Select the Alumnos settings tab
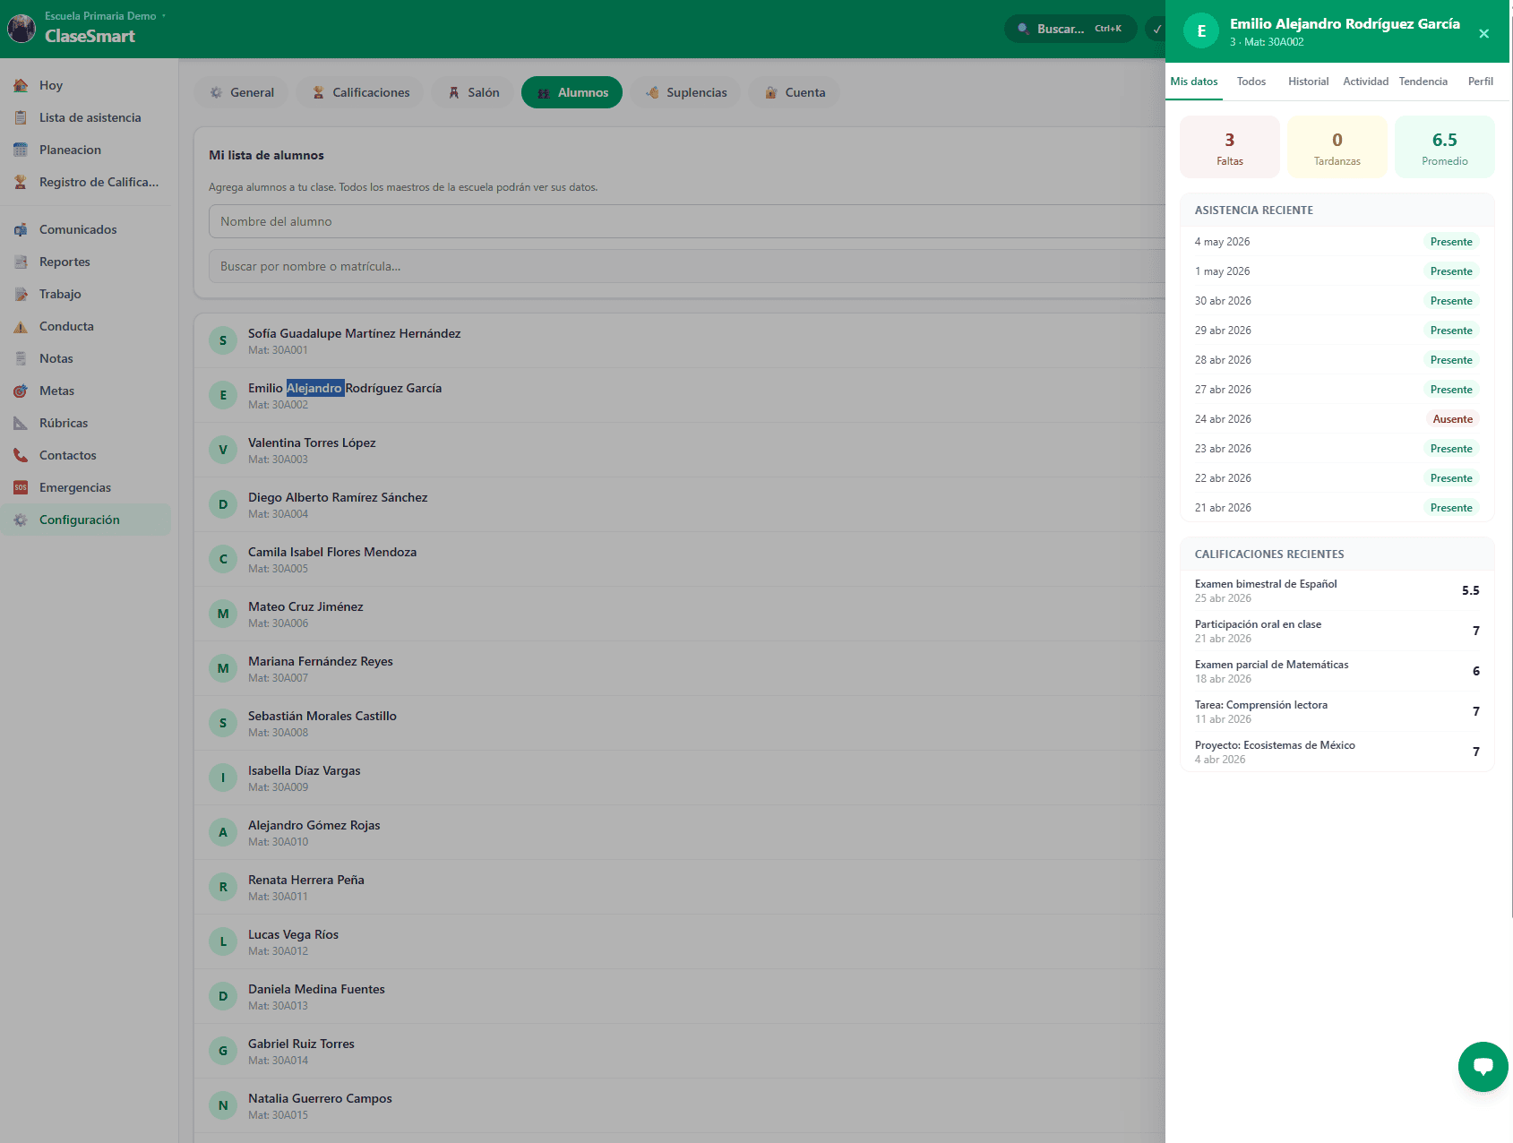This screenshot has height=1143, width=1513. point(572,92)
